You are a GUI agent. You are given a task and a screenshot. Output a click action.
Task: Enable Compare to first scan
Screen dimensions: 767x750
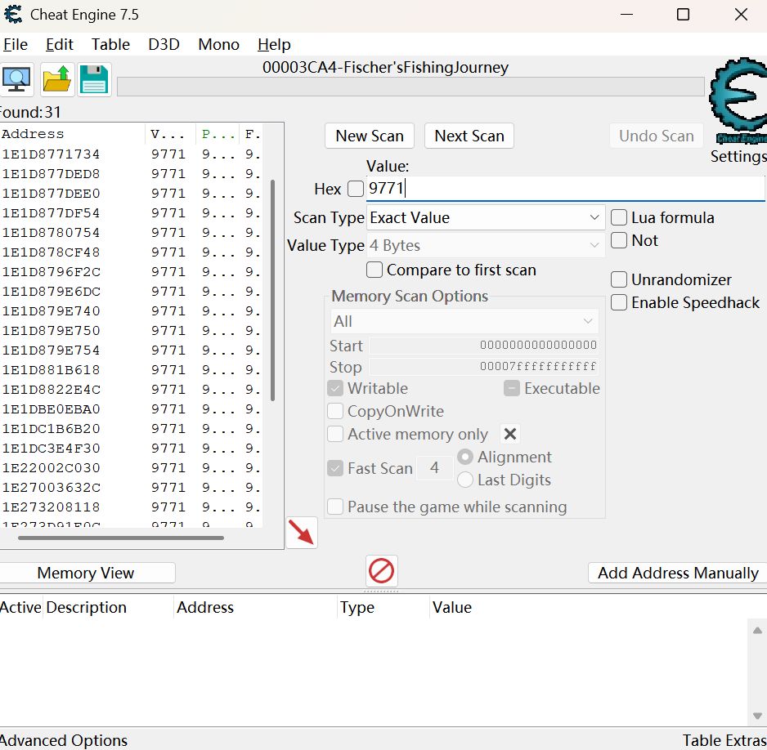(375, 270)
